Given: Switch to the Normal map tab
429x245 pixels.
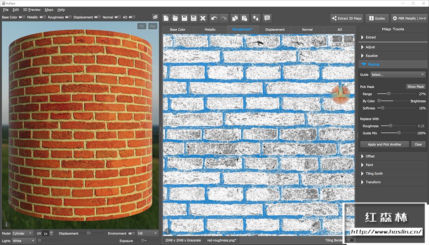Looking at the screenshot, I should pos(307,30).
